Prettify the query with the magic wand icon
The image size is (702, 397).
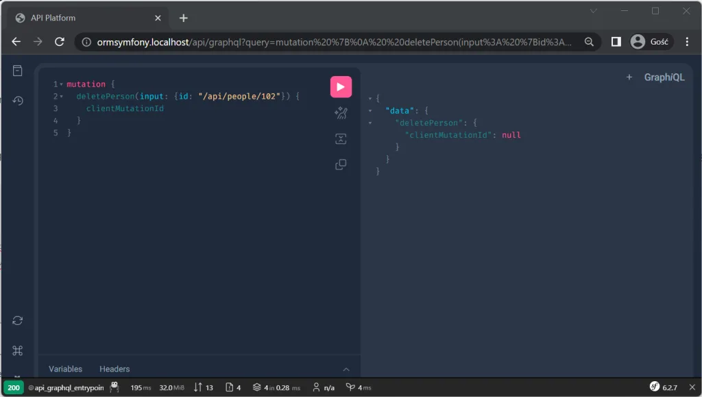coord(341,112)
